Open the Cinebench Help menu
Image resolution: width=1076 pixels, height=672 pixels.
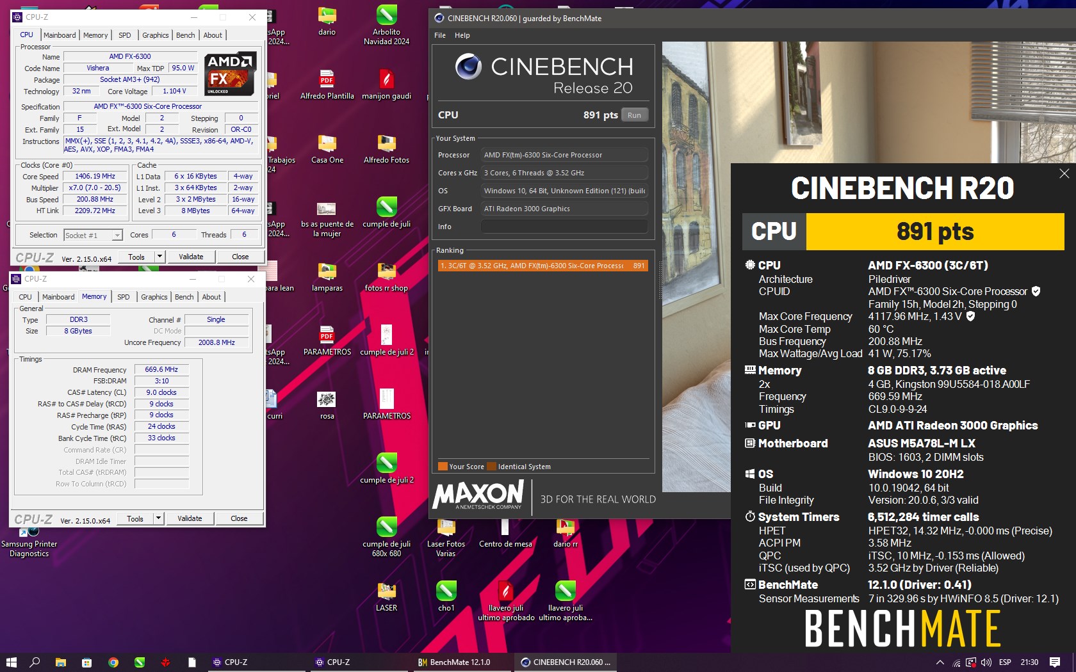462,35
